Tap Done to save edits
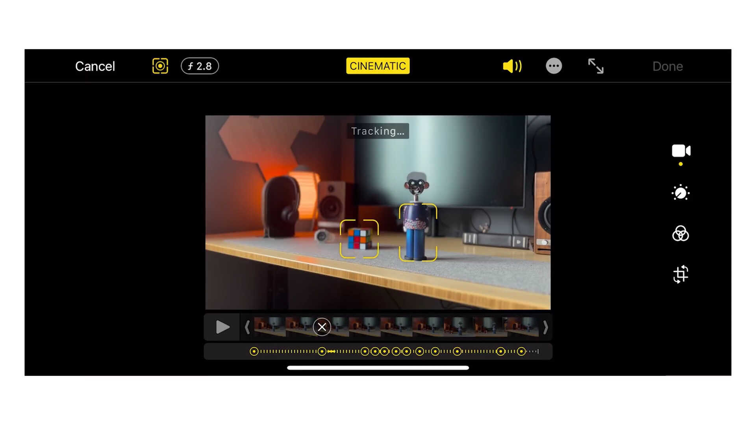Viewport: 756px width, 425px height. tap(667, 66)
